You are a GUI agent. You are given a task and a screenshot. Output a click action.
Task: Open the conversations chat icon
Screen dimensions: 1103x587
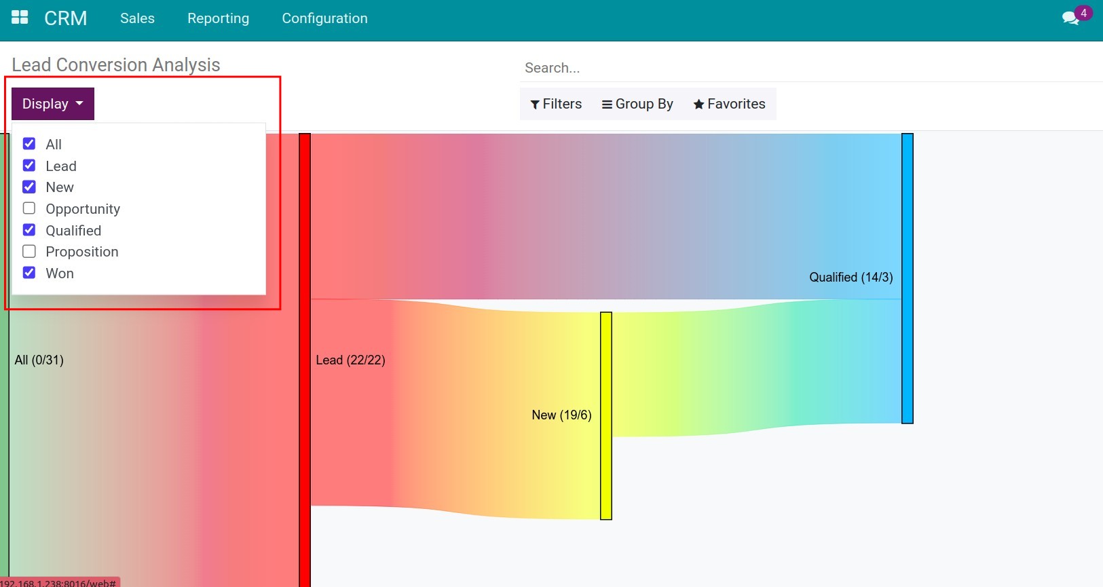coord(1070,19)
